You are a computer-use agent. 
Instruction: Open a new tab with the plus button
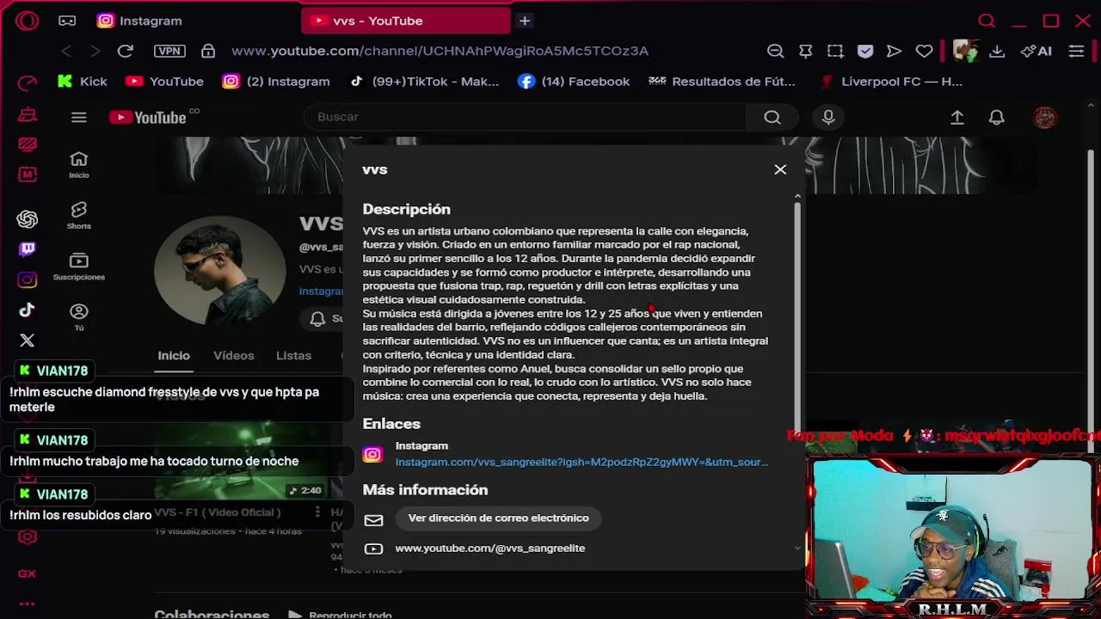point(525,21)
